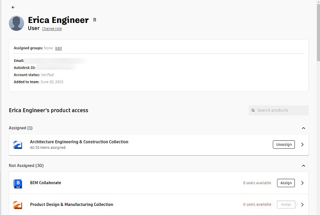
Task: Click the '0 seats available' text
Action: [x=257, y=204]
